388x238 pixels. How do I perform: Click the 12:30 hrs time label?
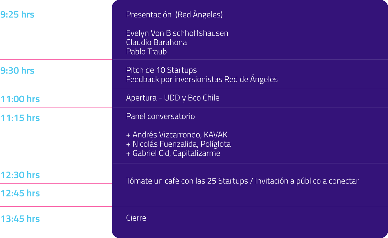(20, 175)
